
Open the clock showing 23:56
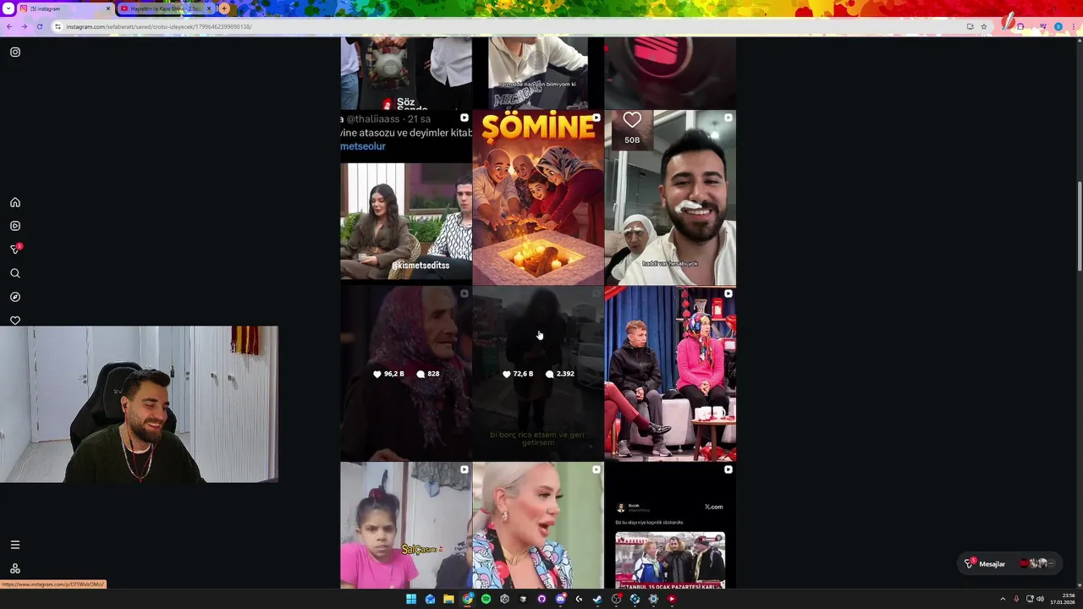coord(1062,599)
